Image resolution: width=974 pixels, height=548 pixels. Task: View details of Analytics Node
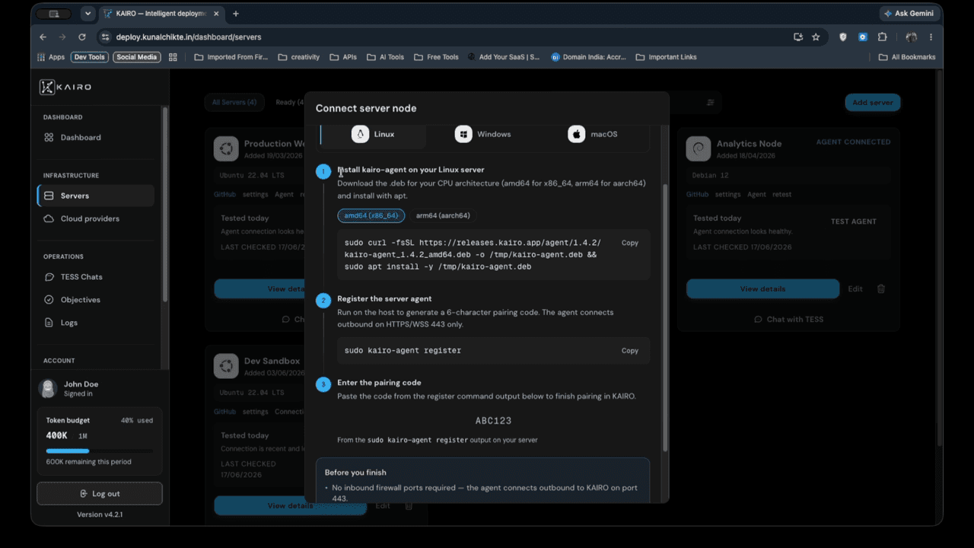[x=762, y=289]
